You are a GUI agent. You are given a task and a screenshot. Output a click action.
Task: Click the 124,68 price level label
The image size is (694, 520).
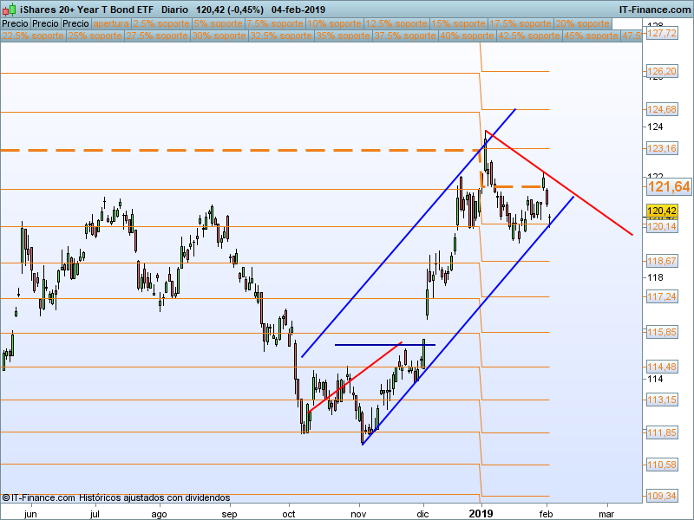coord(662,109)
